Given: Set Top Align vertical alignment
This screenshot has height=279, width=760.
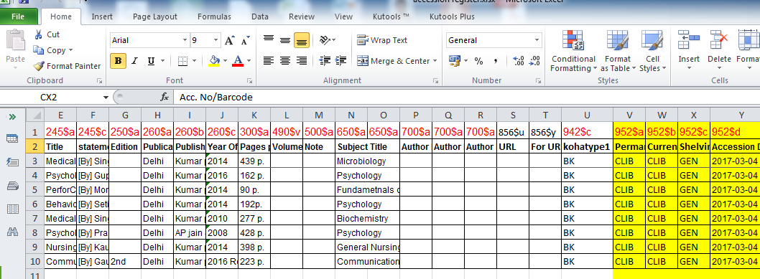Looking at the screenshot, I should click(269, 39).
